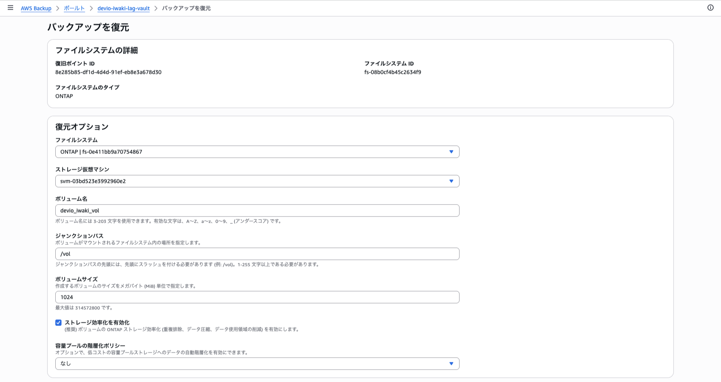Screen dimensions: 721x382
Task: Open the ボールト breadcrumb link
Action: 74,8
